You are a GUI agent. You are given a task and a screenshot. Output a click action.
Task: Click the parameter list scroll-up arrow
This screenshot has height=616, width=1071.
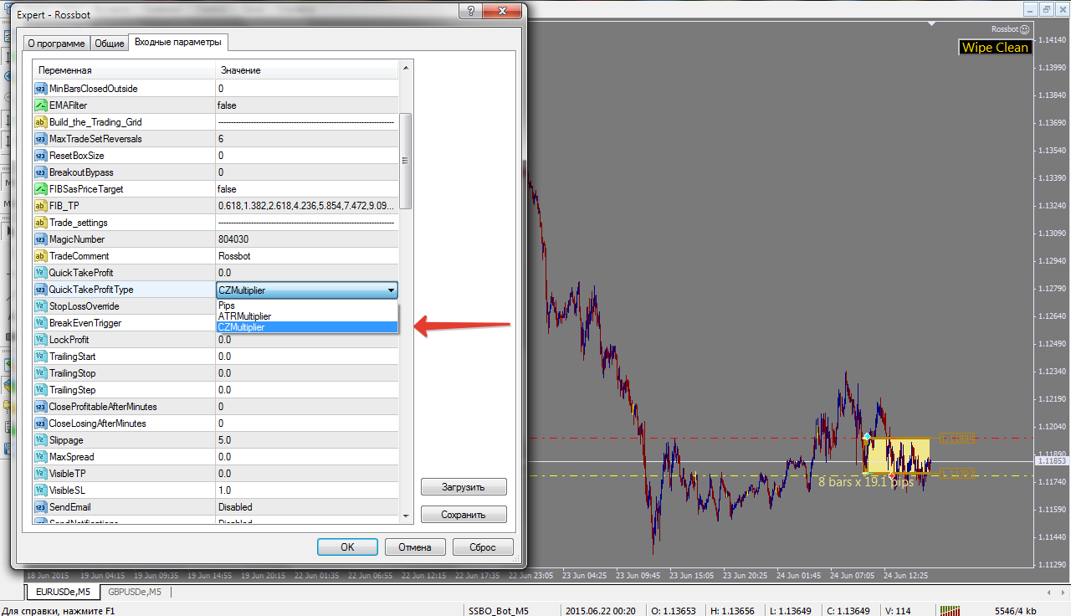tap(406, 68)
